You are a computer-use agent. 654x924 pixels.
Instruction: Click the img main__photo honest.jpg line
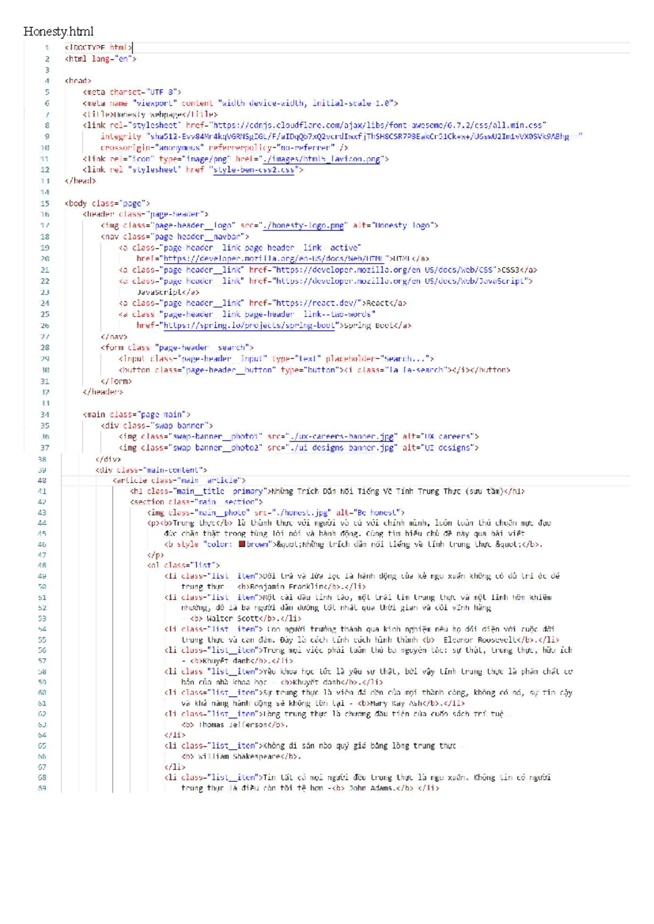276,513
